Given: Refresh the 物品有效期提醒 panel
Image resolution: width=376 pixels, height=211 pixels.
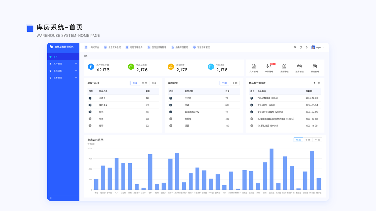Looking at the screenshot, I should point(314,83).
